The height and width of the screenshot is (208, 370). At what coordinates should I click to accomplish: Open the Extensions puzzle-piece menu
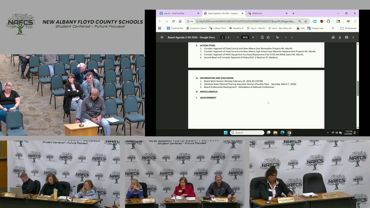pos(328,21)
